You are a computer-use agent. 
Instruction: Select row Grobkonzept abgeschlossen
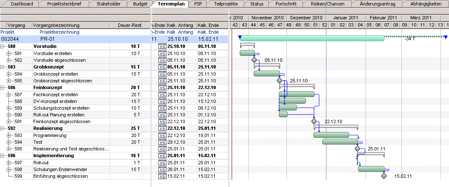click(114, 81)
